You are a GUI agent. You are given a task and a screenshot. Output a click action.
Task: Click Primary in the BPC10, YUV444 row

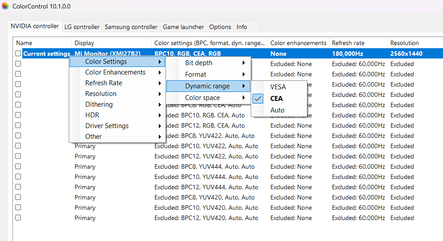85,177
